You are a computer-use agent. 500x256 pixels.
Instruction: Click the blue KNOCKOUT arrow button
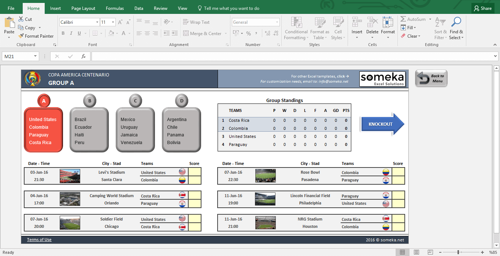tap(382, 124)
